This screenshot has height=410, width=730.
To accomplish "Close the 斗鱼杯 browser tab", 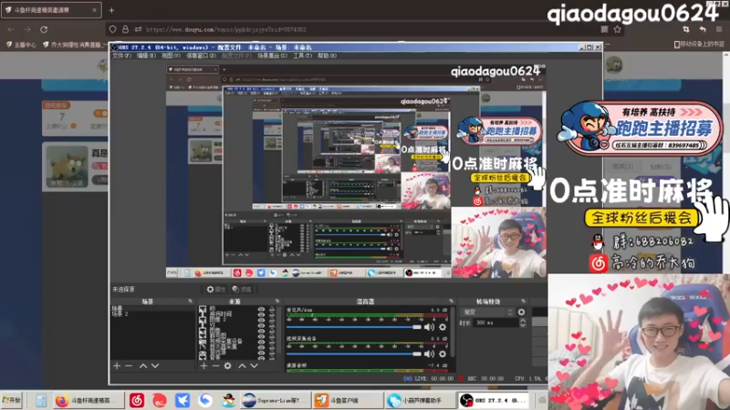I will tap(95, 10).
